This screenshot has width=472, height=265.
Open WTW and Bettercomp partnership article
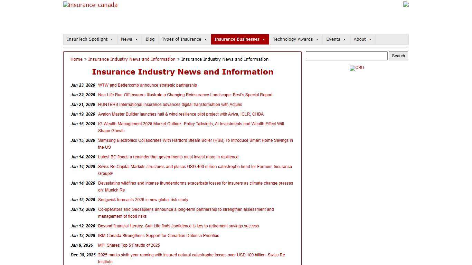(148, 85)
